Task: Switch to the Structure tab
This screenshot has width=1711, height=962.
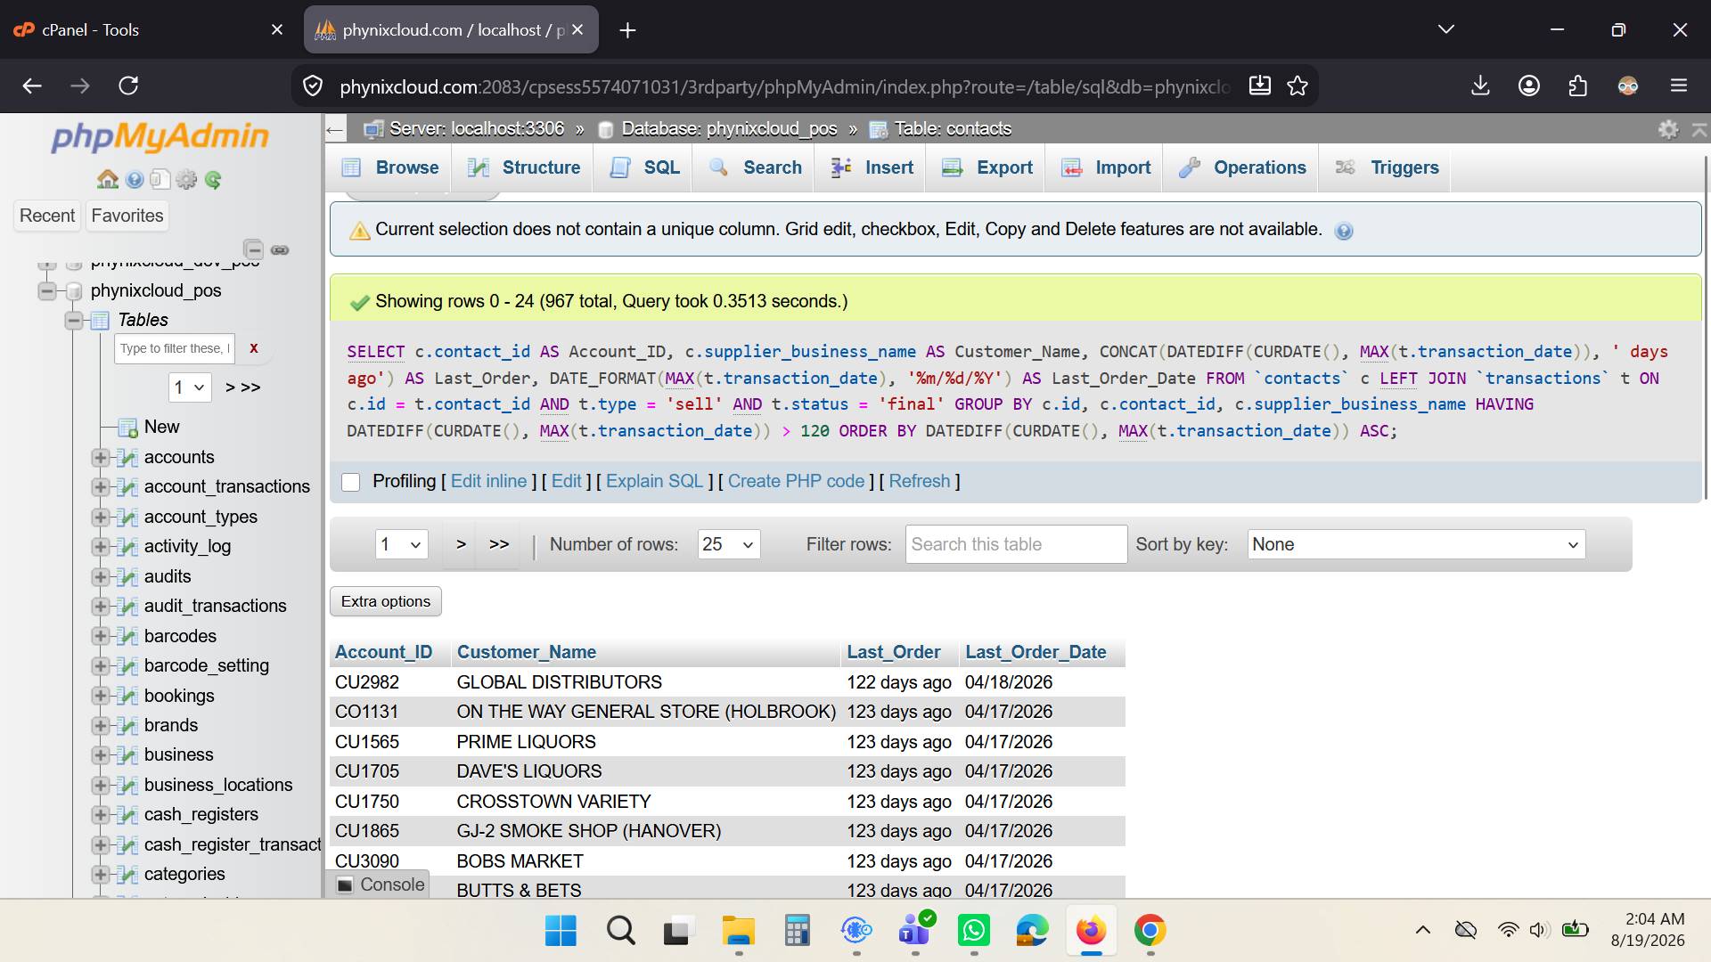Action: click(x=524, y=167)
